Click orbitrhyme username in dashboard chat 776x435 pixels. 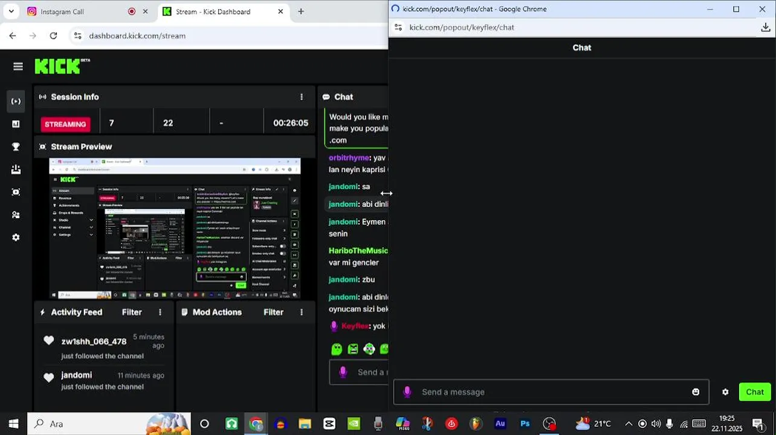pos(349,158)
